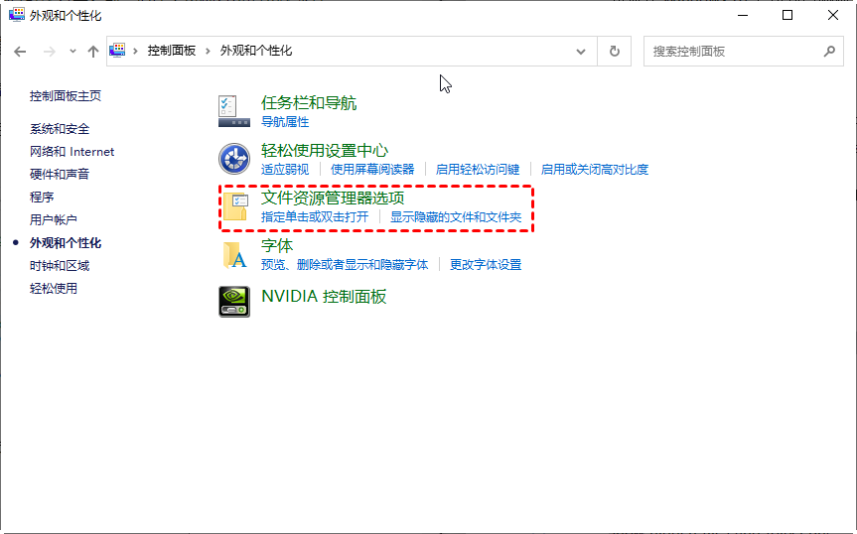
Task: Open the NVIDIA 控制面板 heading
Action: click(x=324, y=296)
